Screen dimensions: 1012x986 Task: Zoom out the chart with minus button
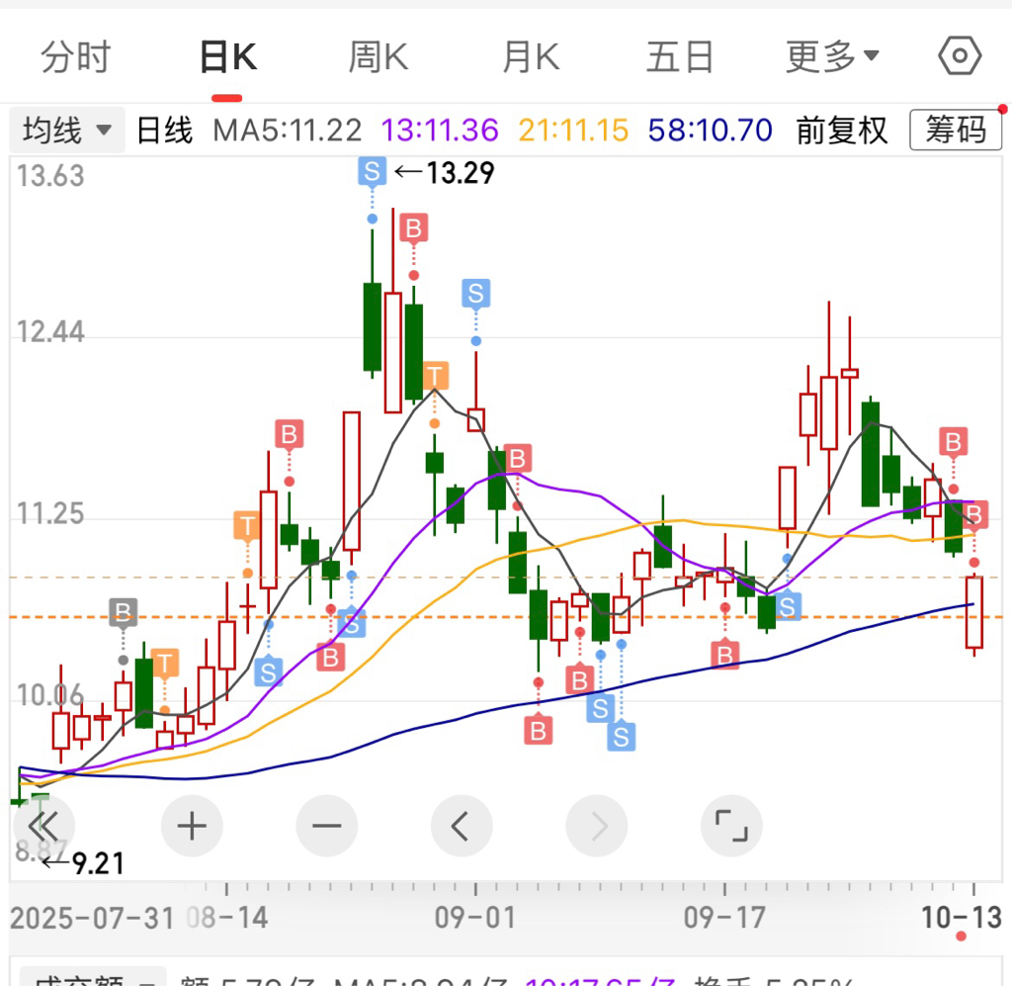point(326,826)
